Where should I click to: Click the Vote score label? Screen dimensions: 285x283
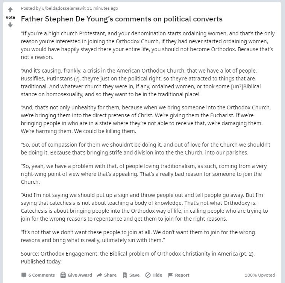tap(11, 17)
